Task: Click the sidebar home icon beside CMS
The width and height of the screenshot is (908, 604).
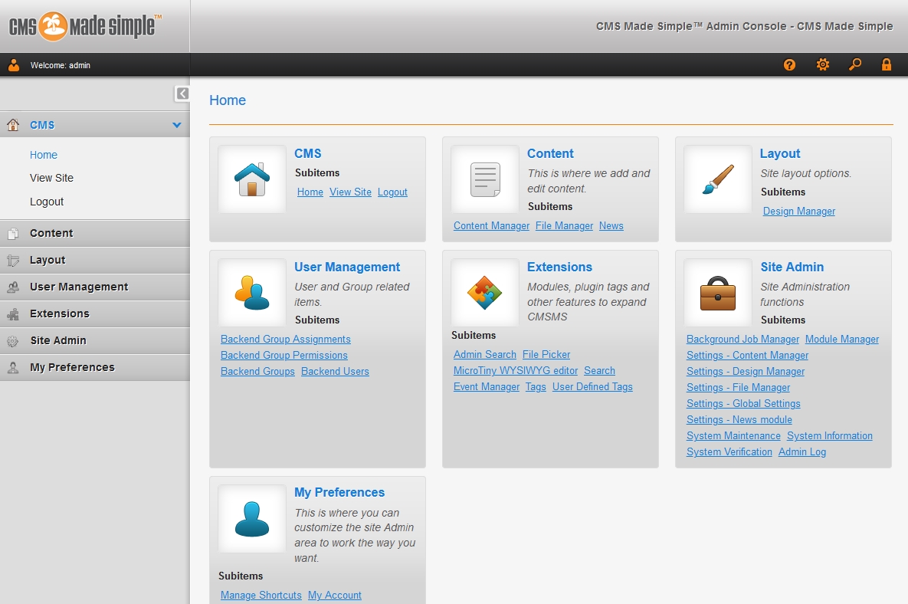Action: (13, 124)
